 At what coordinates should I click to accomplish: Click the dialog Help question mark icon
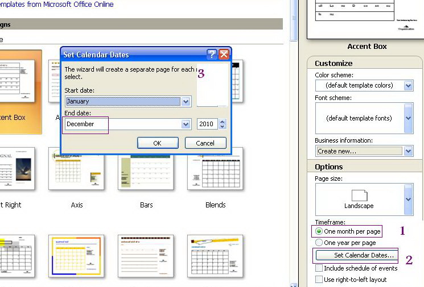point(212,55)
